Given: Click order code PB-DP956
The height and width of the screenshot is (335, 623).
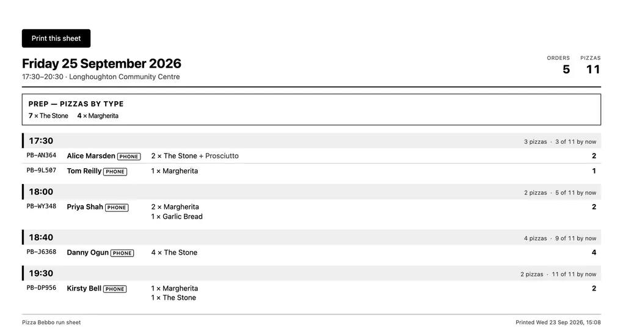Looking at the screenshot, I should [42, 288].
